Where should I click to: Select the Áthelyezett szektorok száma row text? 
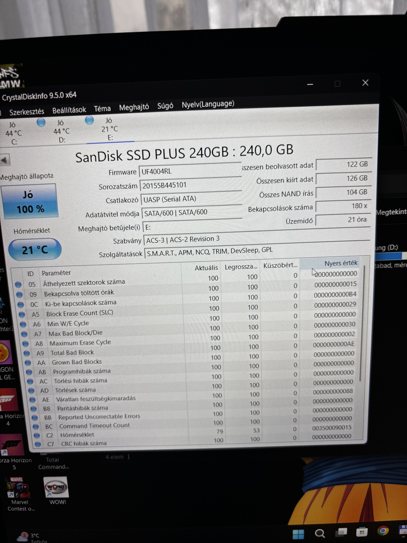84,283
